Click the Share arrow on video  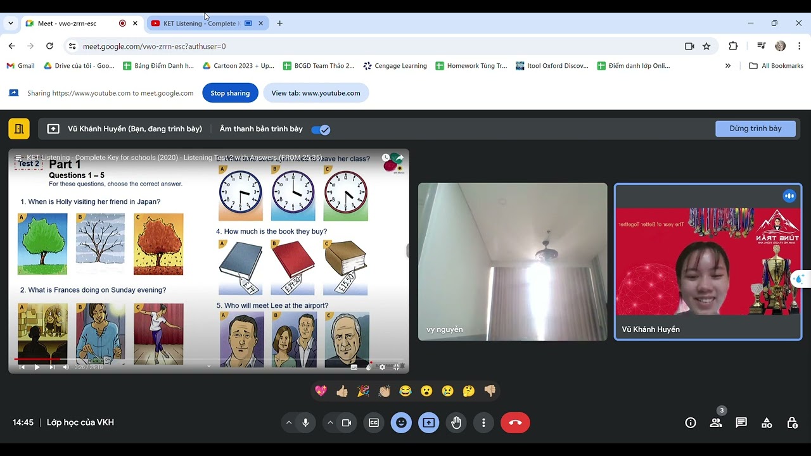399,158
